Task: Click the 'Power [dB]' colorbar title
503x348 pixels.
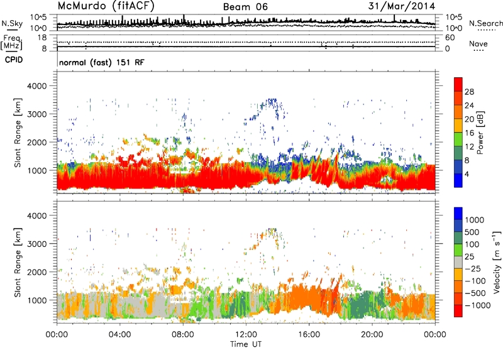Action: coord(480,133)
